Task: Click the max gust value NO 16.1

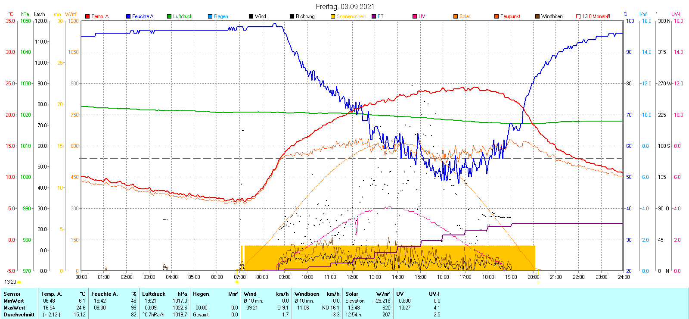Action: [331, 308]
